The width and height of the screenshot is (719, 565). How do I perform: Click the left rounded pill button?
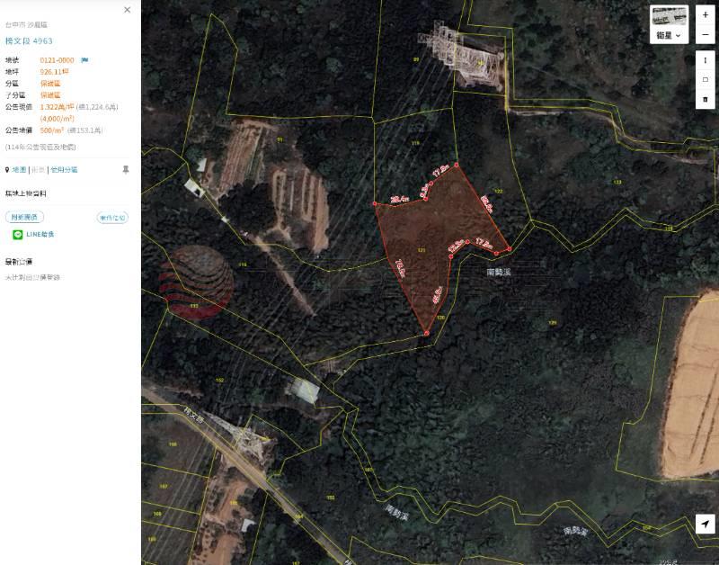25,217
